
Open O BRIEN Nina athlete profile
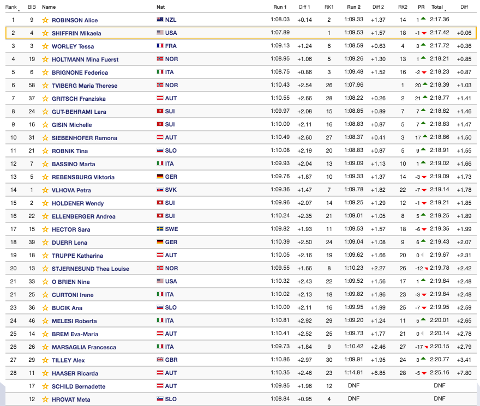pyautogui.click(x=71, y=282)
